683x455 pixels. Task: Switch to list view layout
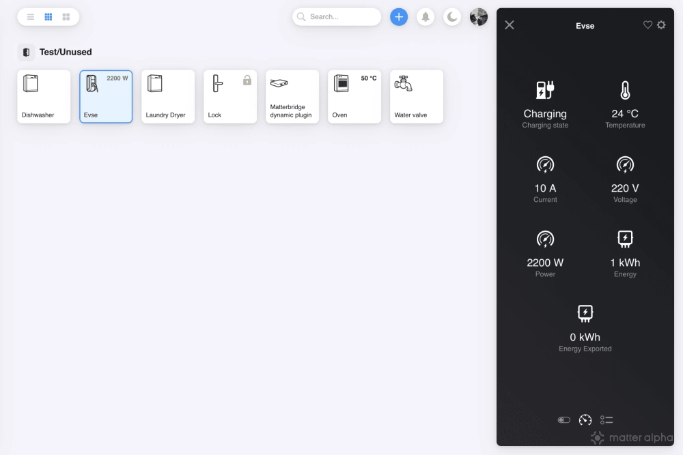31,17
